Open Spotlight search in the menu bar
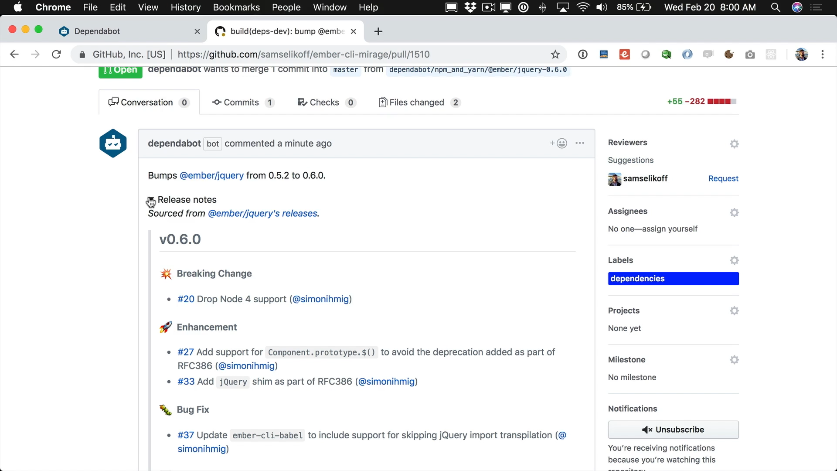The height and width of the screenshot is (471, 837). pyautogui.click(x=775, y=7)
